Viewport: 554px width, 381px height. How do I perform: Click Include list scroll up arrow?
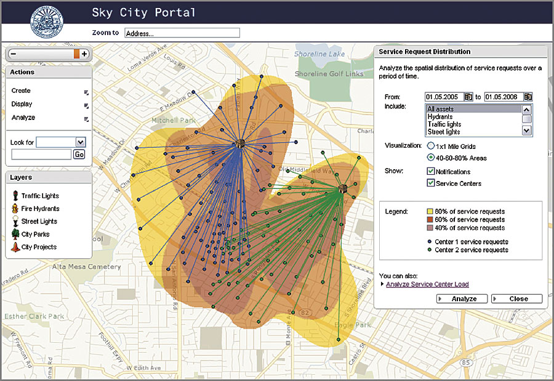[526, 110]
